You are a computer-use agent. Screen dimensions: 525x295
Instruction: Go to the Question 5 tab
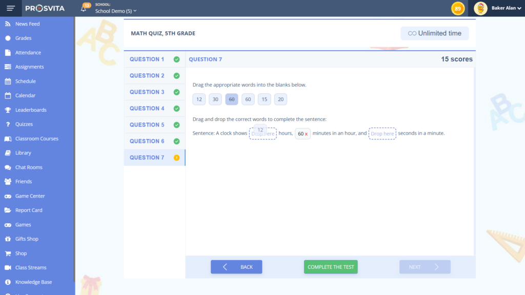(147, 125)
